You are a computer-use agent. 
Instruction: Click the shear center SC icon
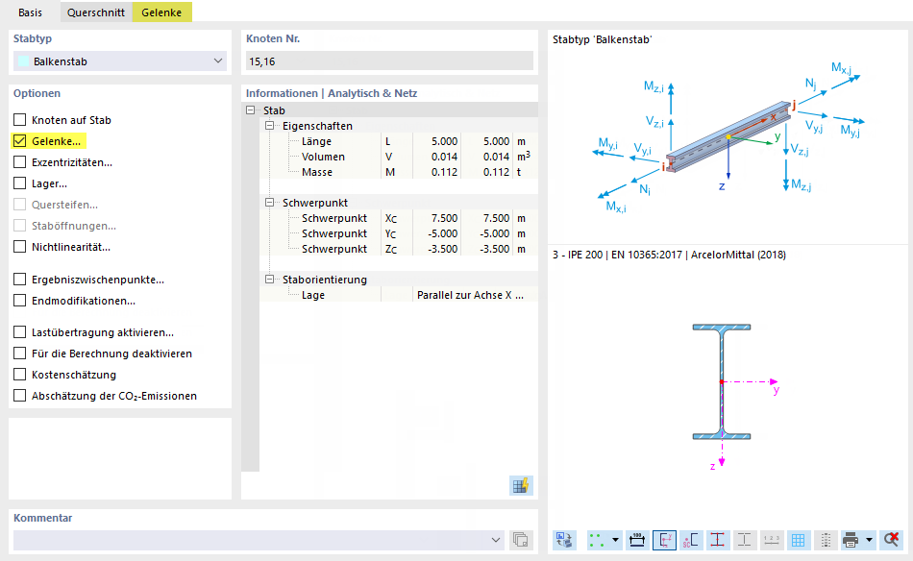click(x=691, y=540)
